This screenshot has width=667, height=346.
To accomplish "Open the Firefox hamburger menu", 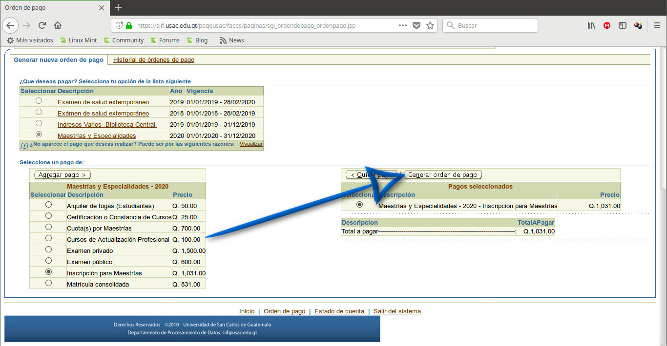I will (657, 25).
